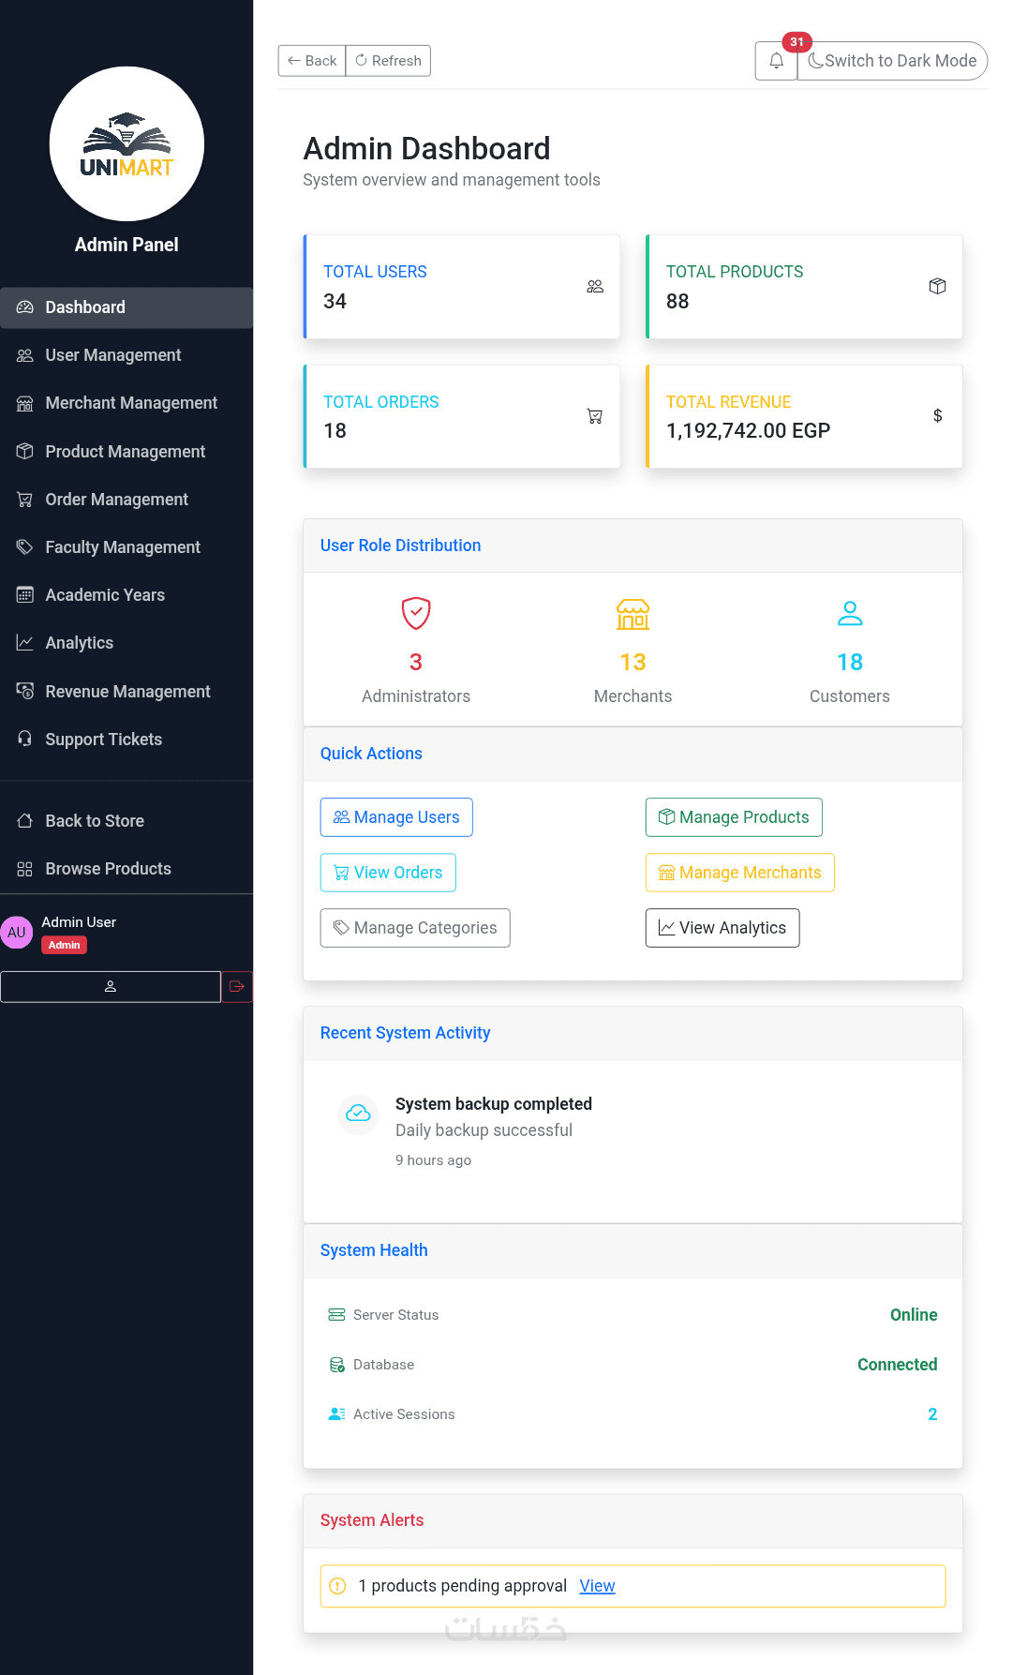This screenshot has width=1012, height=1675.
Task: Go Back to Store
Action: [126, 821]
